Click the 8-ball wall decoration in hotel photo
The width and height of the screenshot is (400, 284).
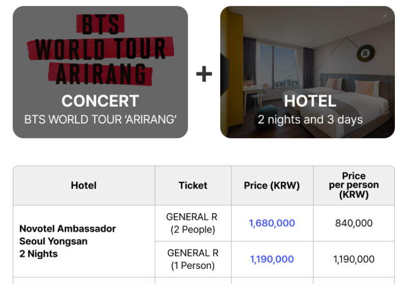click(x=365, y=53)
